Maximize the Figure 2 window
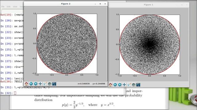This screenshot has height=110, width=197. (100, 4)
